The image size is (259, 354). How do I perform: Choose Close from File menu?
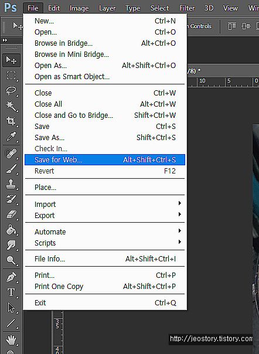[x=105, y=93]
